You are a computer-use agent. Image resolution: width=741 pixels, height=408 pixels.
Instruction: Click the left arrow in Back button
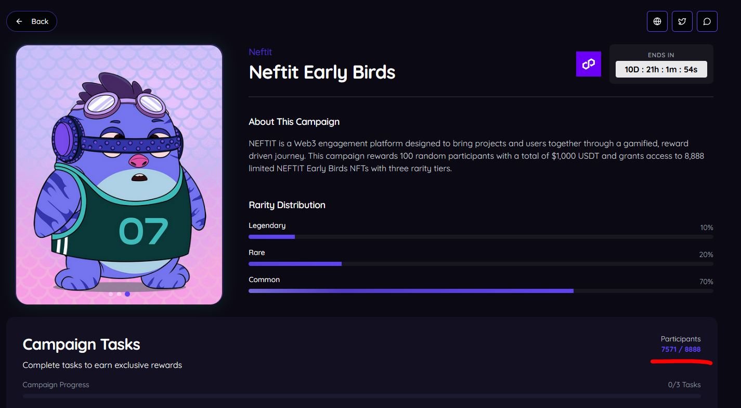(19, 21)
